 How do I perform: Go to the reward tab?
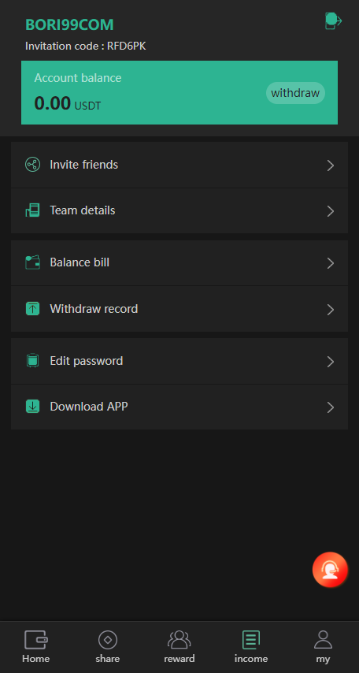pos(179,646)
